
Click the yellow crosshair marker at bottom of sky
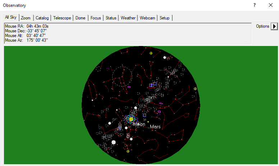(x=128, y=152)
